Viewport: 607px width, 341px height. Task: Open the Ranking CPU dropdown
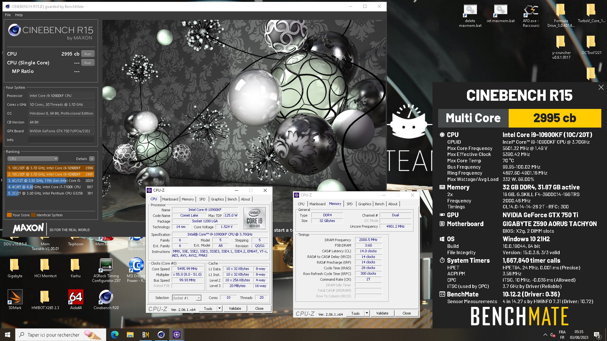coord(33,159)
